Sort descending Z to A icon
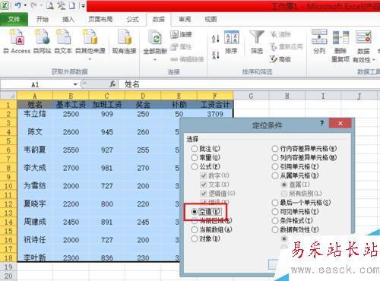This screenshot has height=281, width=380. coord(216,55)
